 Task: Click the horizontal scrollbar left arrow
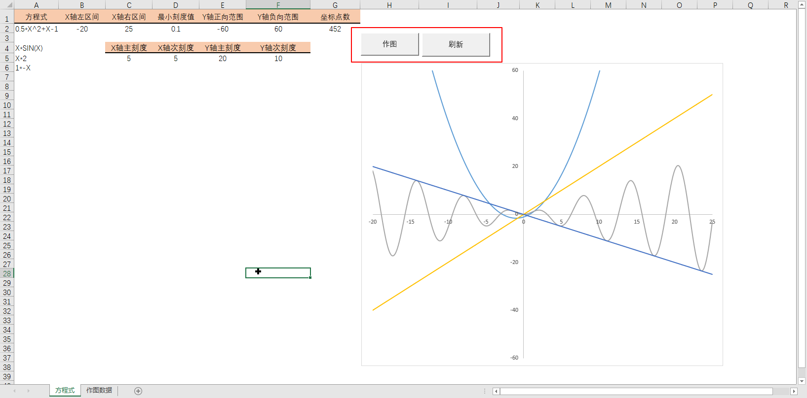[496, 391]
